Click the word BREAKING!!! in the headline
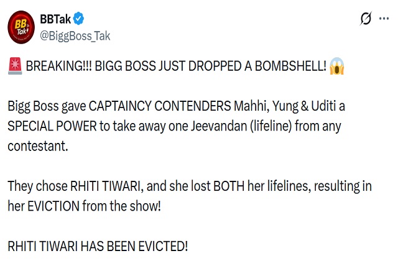This screenshot has height=261, width=398. 59,66
